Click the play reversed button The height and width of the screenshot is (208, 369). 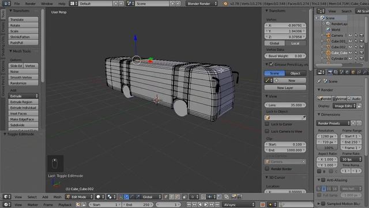tap(200, 205)
